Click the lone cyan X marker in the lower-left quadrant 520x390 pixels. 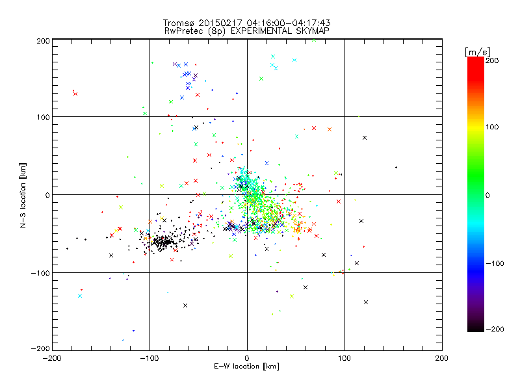click(x=80, y=296)
